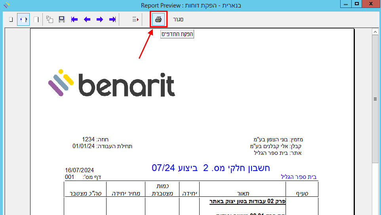Screen dimensions: 381x215
Task: Click the Benarit app icon in title bar
Action: [7, 5]
